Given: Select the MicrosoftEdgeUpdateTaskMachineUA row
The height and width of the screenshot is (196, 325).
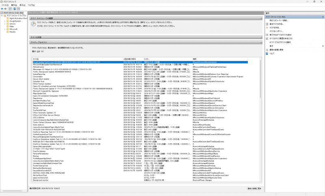Looking at the screenshot, I should 140,65.
